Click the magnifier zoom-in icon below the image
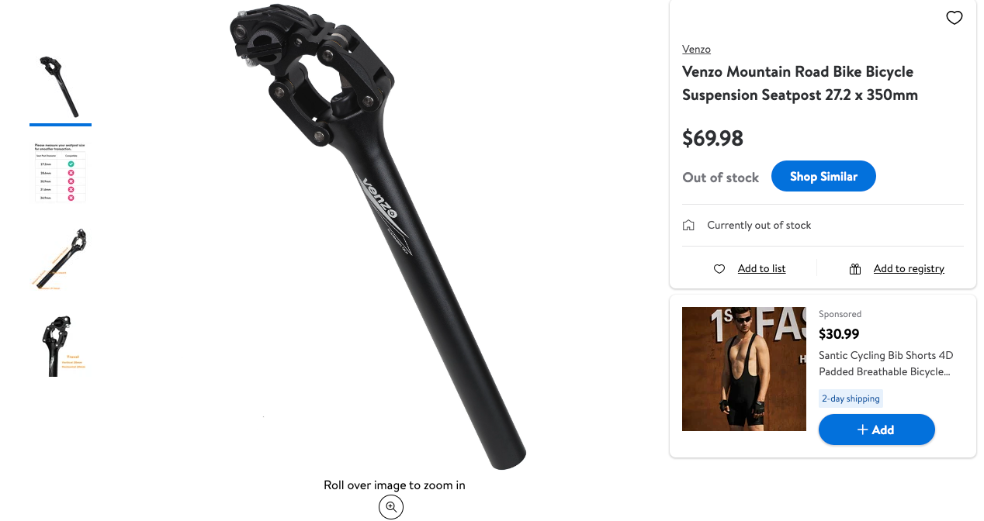 click(391, 507)
